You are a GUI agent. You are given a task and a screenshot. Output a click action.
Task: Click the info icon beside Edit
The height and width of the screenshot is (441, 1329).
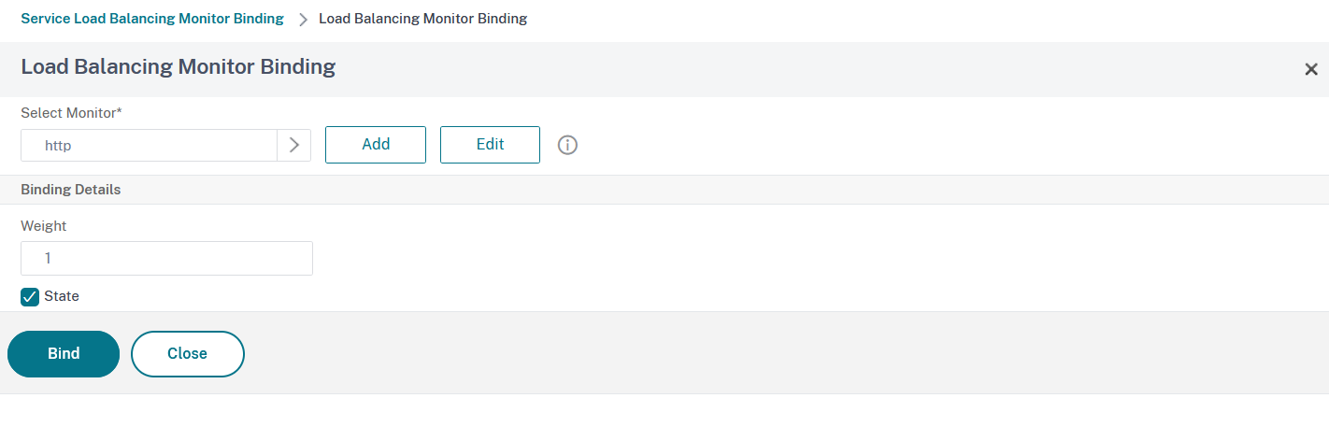pyautogui.click(x=567, y=145)
